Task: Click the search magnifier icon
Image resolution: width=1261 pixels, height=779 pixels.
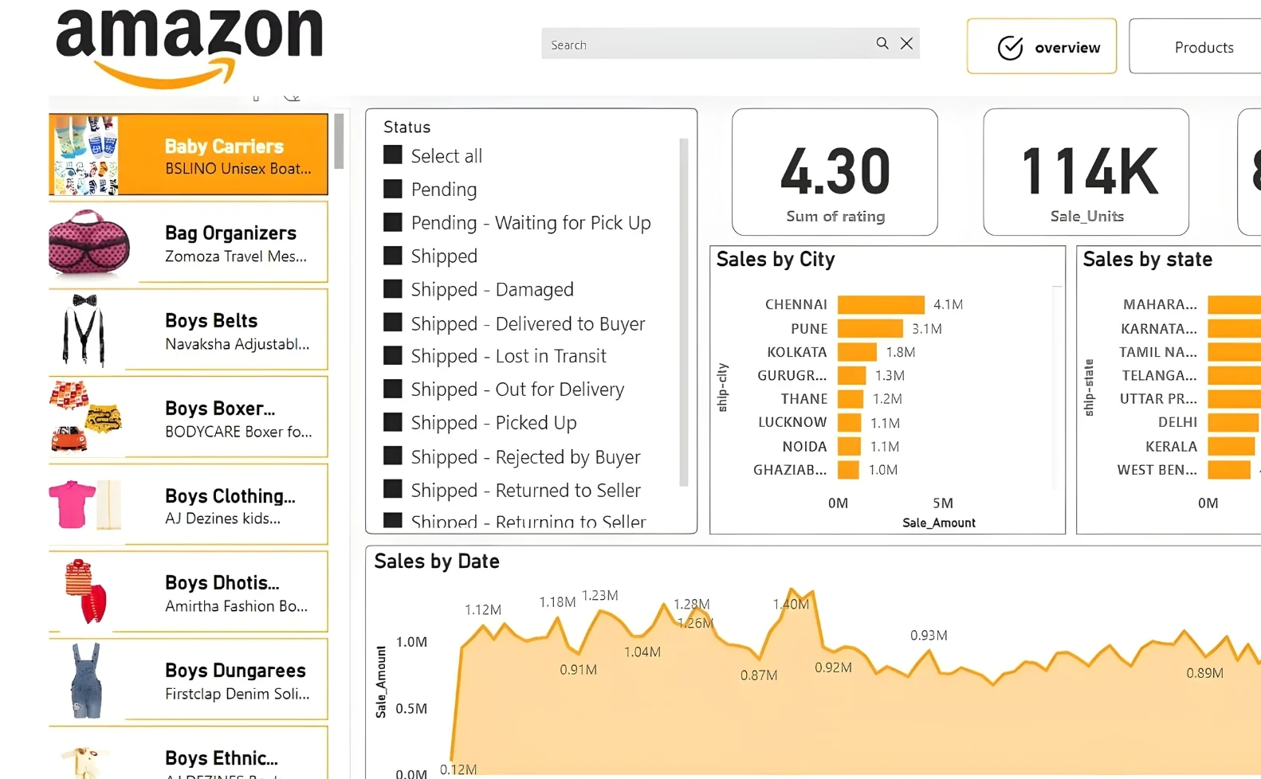Action: pyautogui.click(x=882, y=43)
